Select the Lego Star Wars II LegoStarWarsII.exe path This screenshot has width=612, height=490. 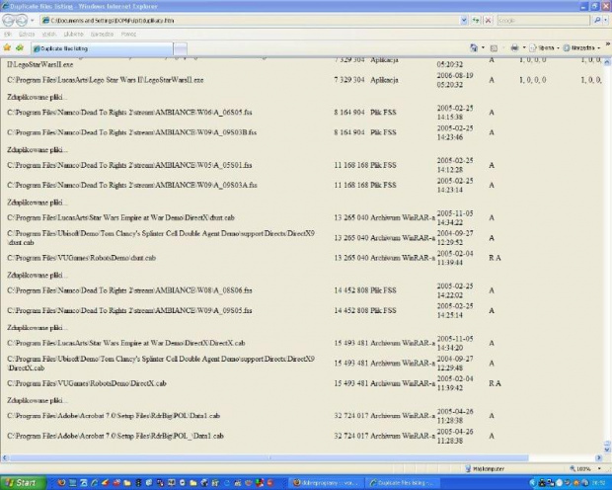[106, 80]
